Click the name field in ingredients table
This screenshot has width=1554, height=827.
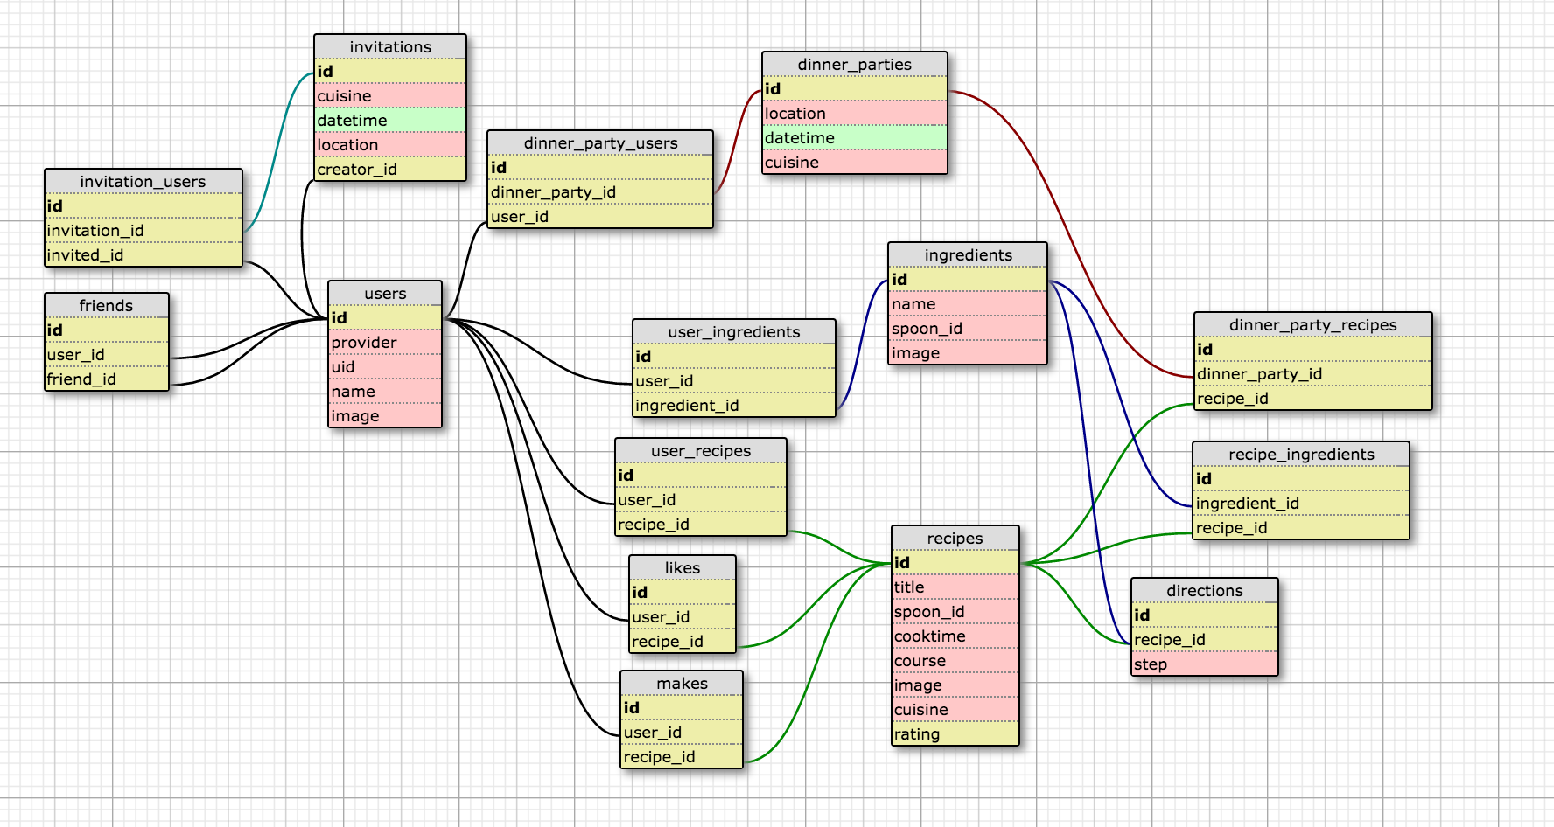click(968, 304)
